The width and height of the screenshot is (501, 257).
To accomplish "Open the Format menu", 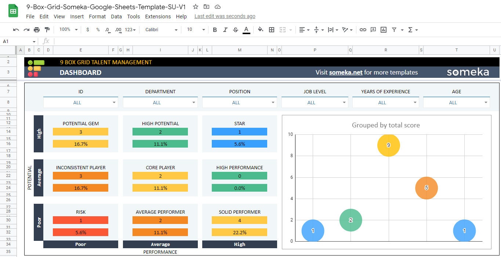I will tap(97, 16).
